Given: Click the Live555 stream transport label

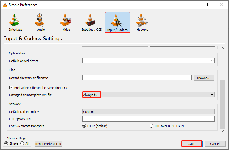Looking at the screenshot, I should tap(26, 126).
